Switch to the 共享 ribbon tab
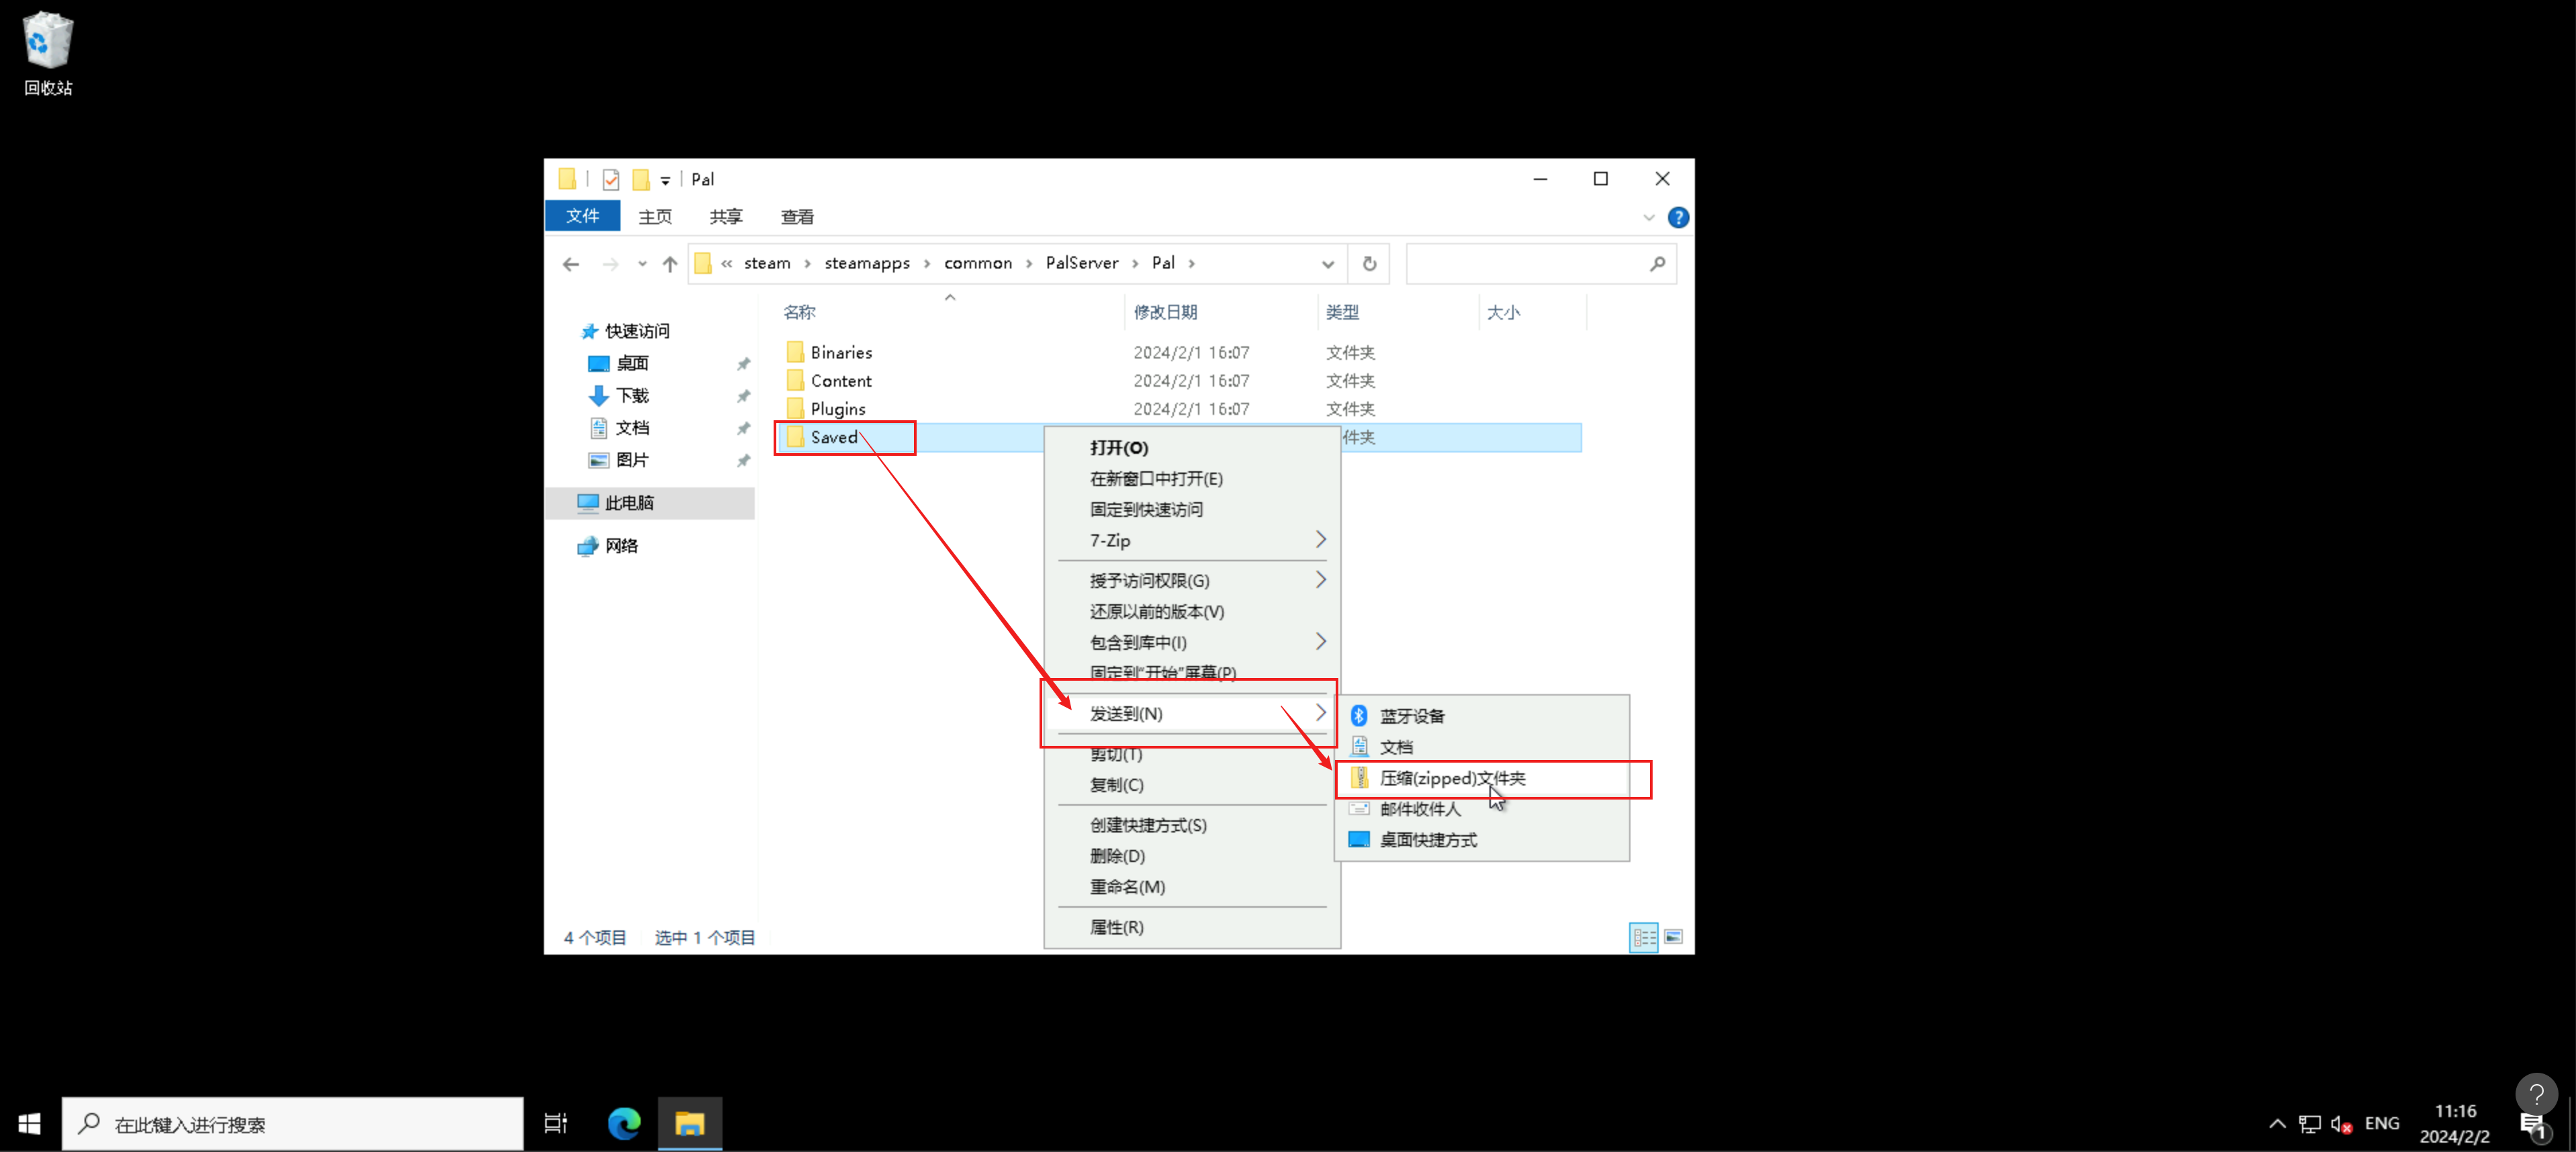The image size is (2576, 1152). tap(726, 216)
